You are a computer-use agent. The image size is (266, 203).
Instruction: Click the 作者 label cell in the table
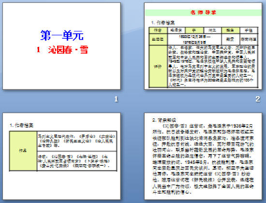tap(158, 30)
